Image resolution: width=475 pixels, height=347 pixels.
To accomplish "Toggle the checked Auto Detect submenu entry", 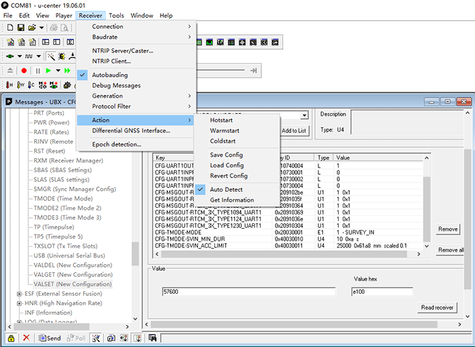I will (x=236, y=190).
